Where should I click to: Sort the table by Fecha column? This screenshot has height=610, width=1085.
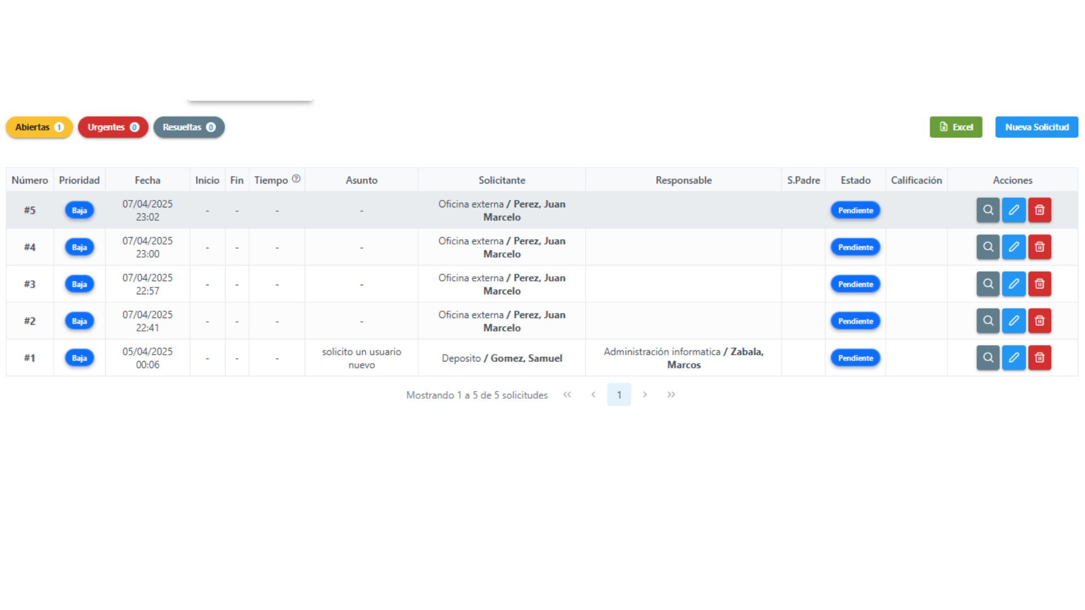click(x=147, y=180)
